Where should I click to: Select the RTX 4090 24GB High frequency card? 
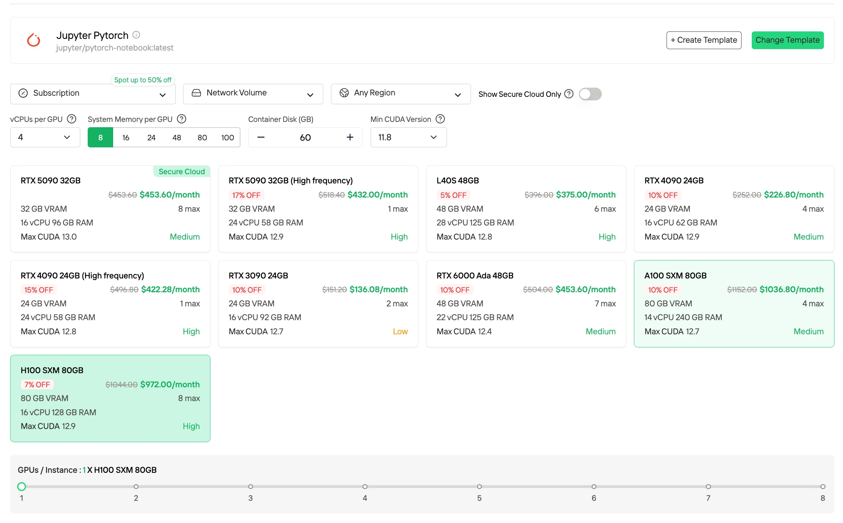(110, 304)
